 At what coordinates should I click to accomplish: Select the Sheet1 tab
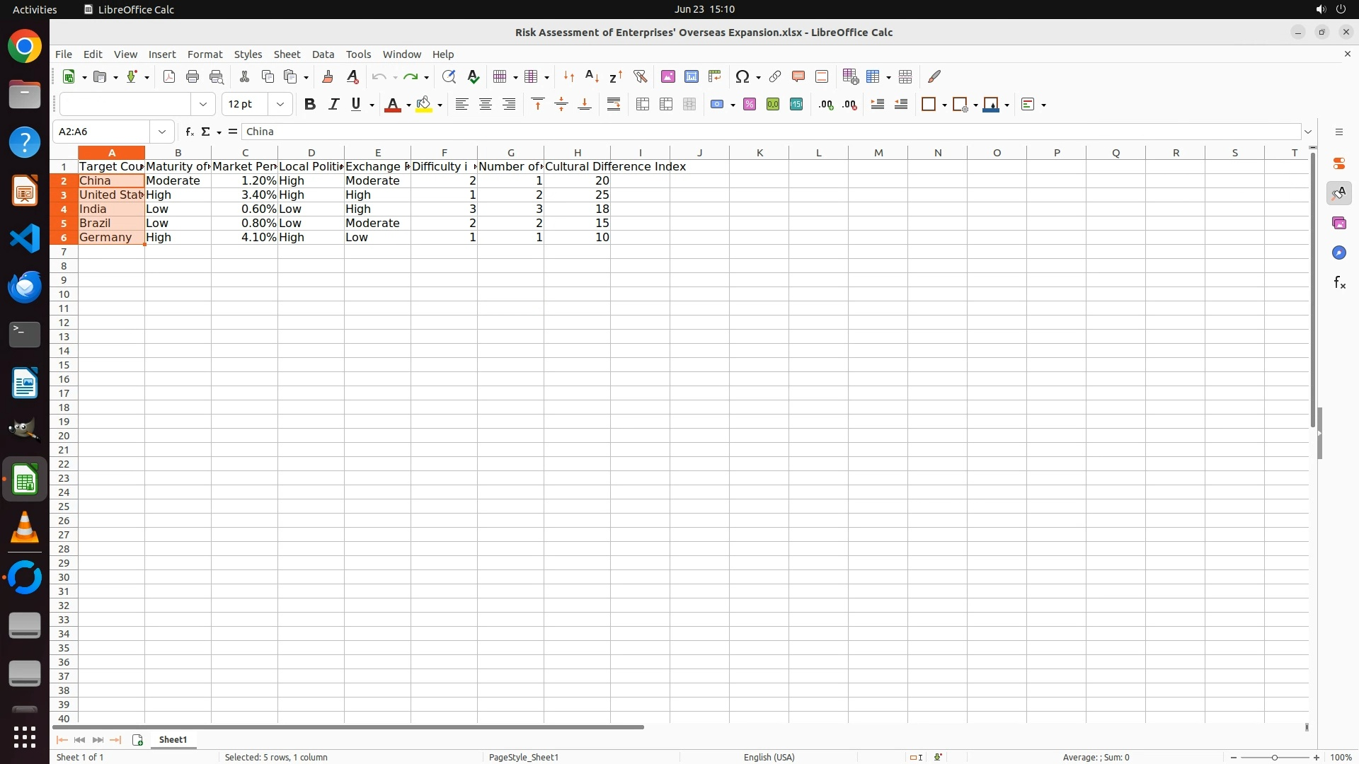click(173, 740)
